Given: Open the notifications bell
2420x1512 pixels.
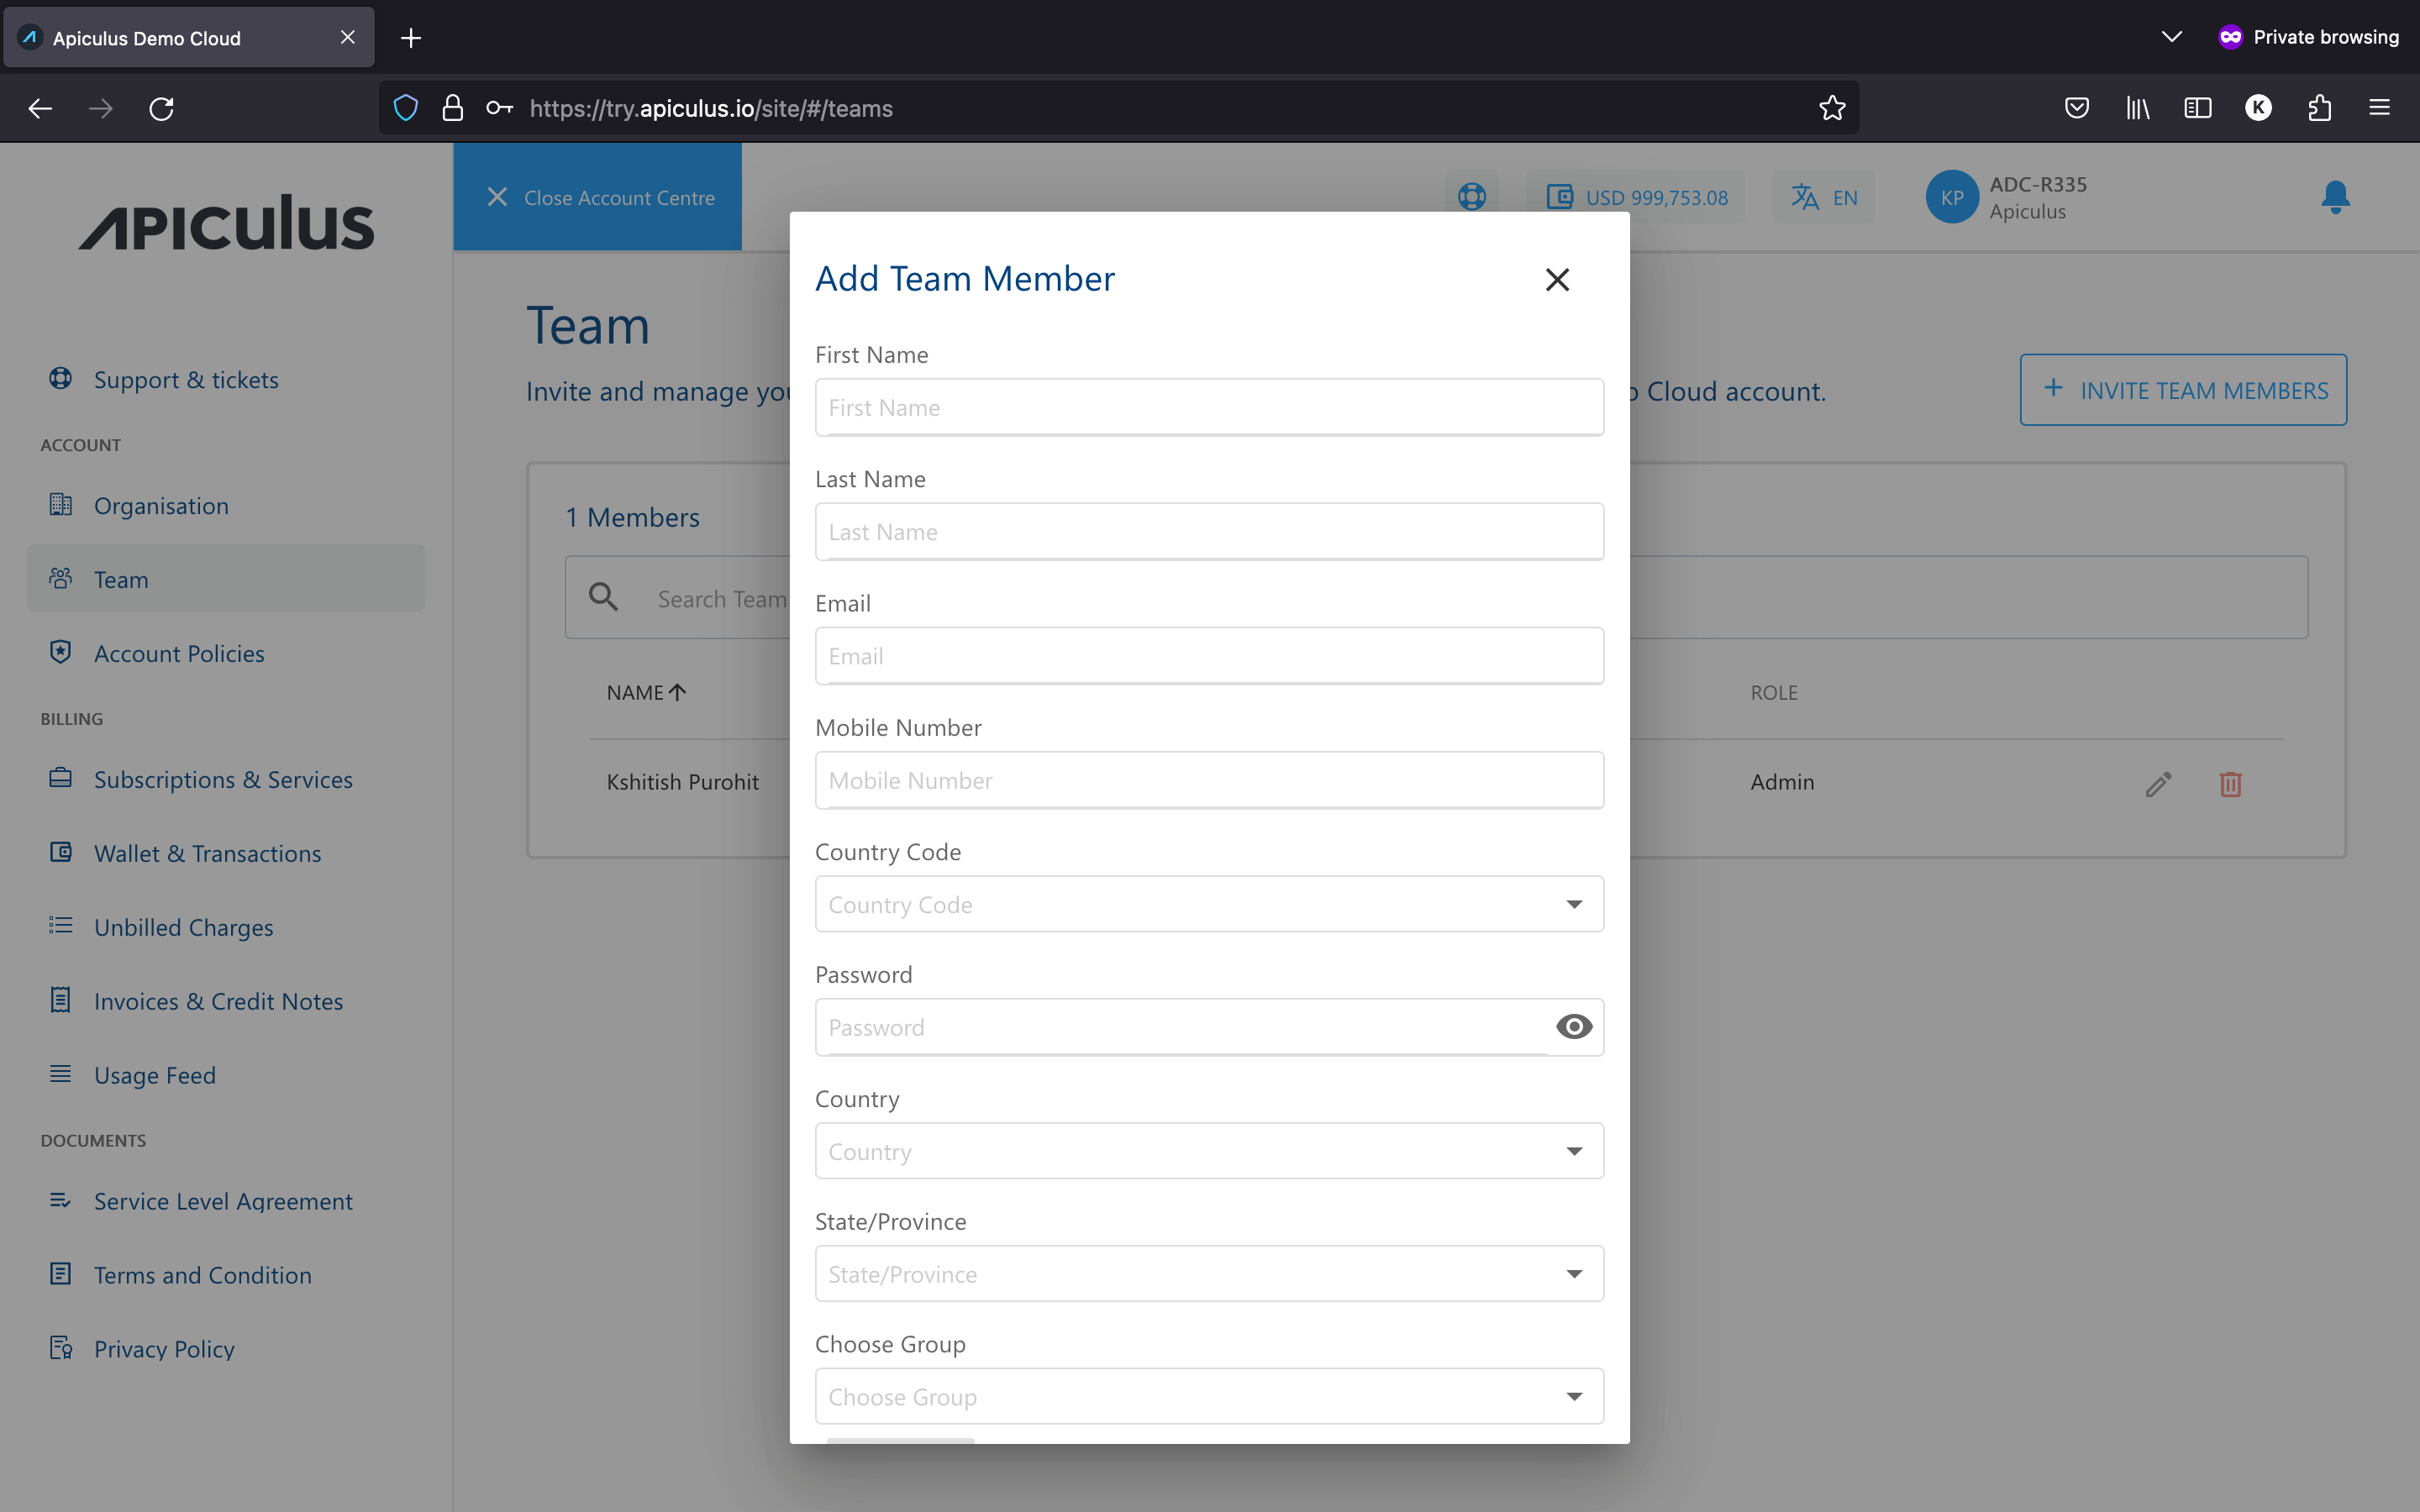Looking at the screenshot, I should (2334, 197).
